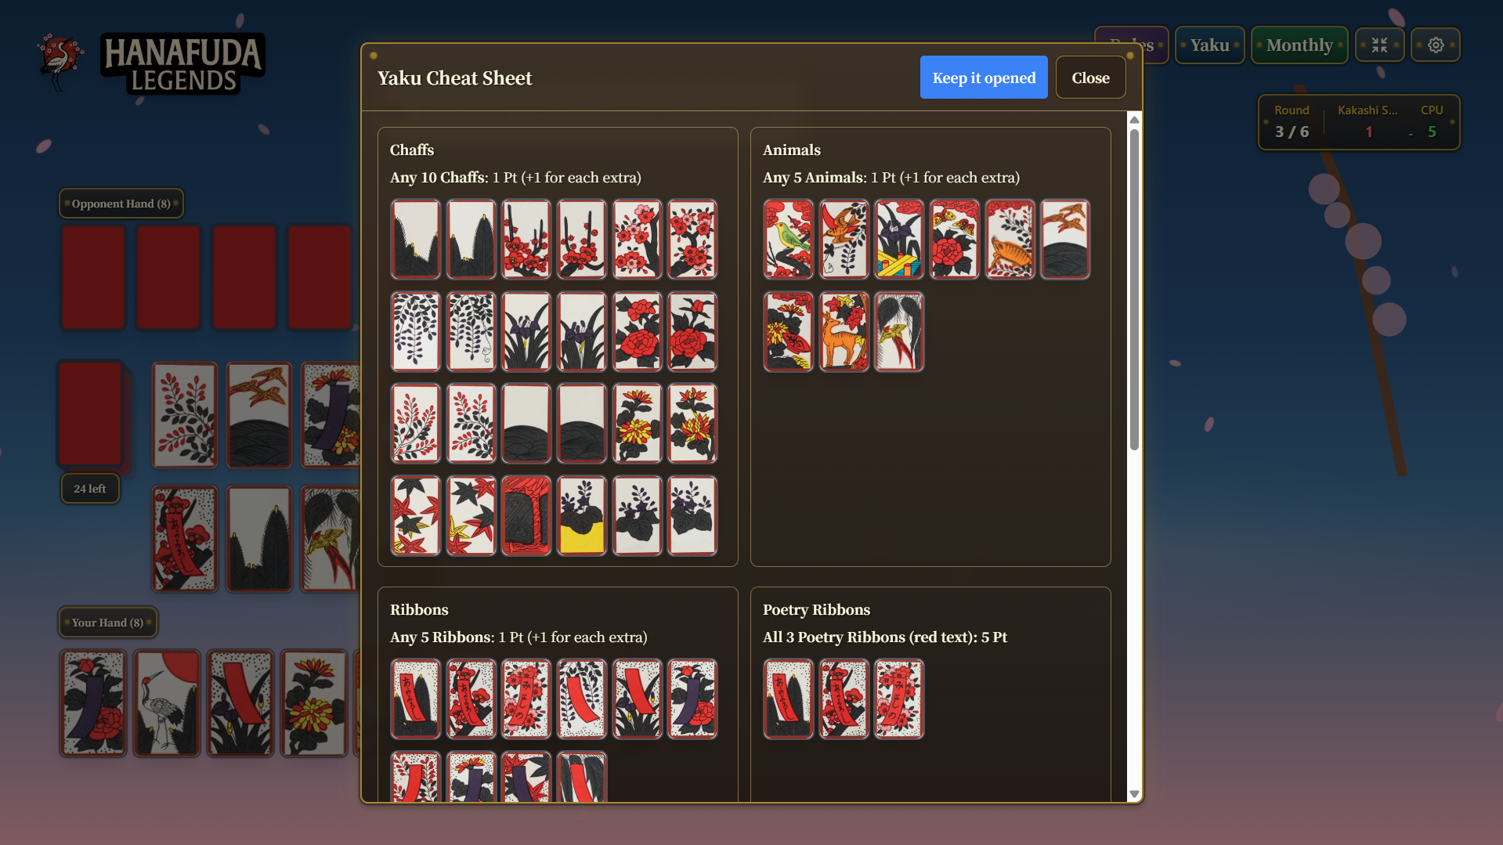Click the "Any 10 Chaffs" rule text
The width and height of the screenshot is (1503, 845).
(x=437, y=178)
